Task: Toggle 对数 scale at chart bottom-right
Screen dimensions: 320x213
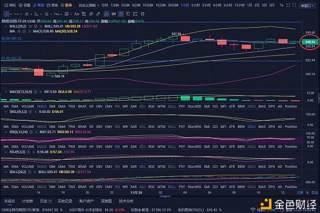Action: click(x=300, y=192)
